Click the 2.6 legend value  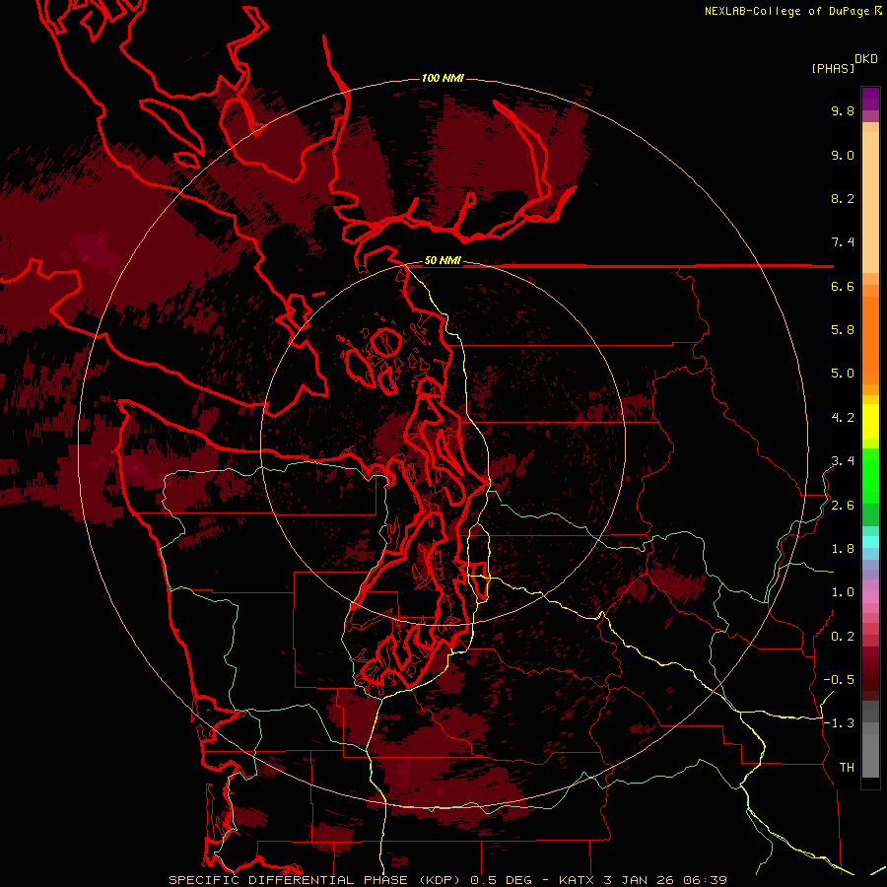(x=843, y=506)
